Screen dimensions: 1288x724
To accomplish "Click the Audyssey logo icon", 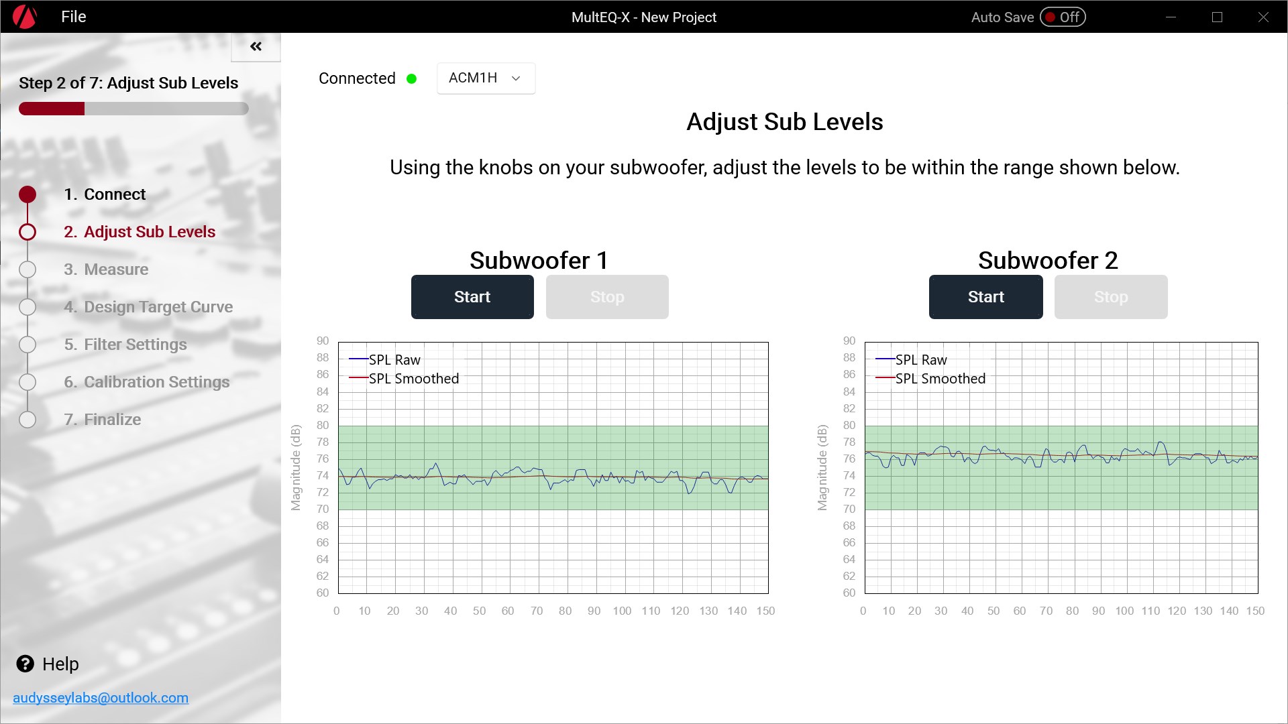I will coord(25,17).
